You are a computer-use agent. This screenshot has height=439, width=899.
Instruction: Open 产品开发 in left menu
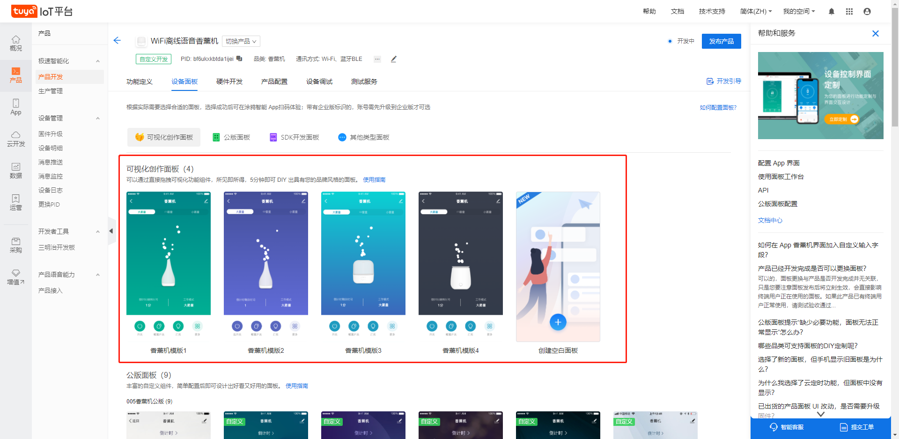(x=70, y=77)
